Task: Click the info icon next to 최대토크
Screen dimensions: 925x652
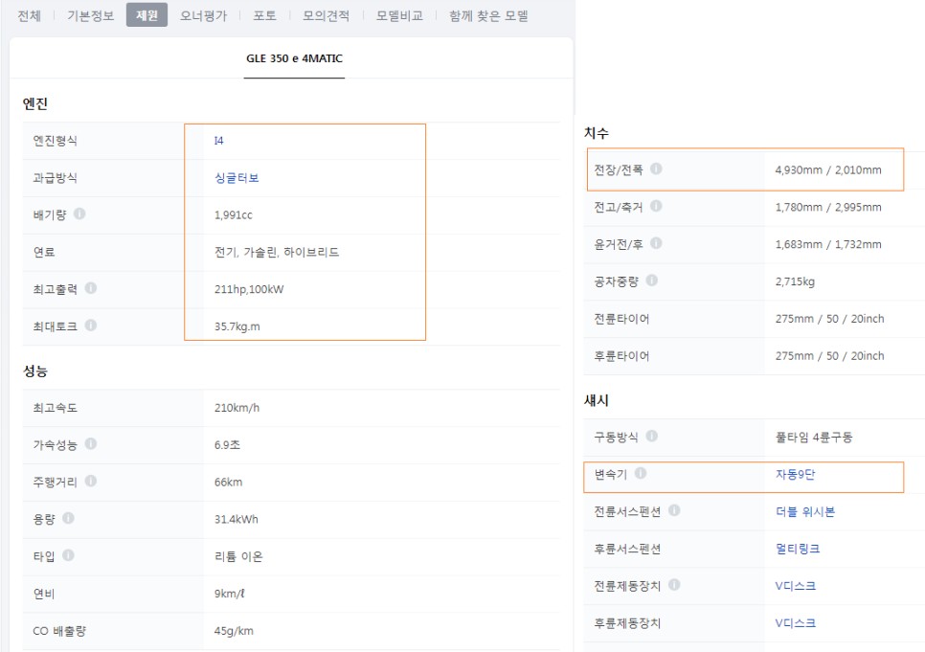Action: point(91,326)
